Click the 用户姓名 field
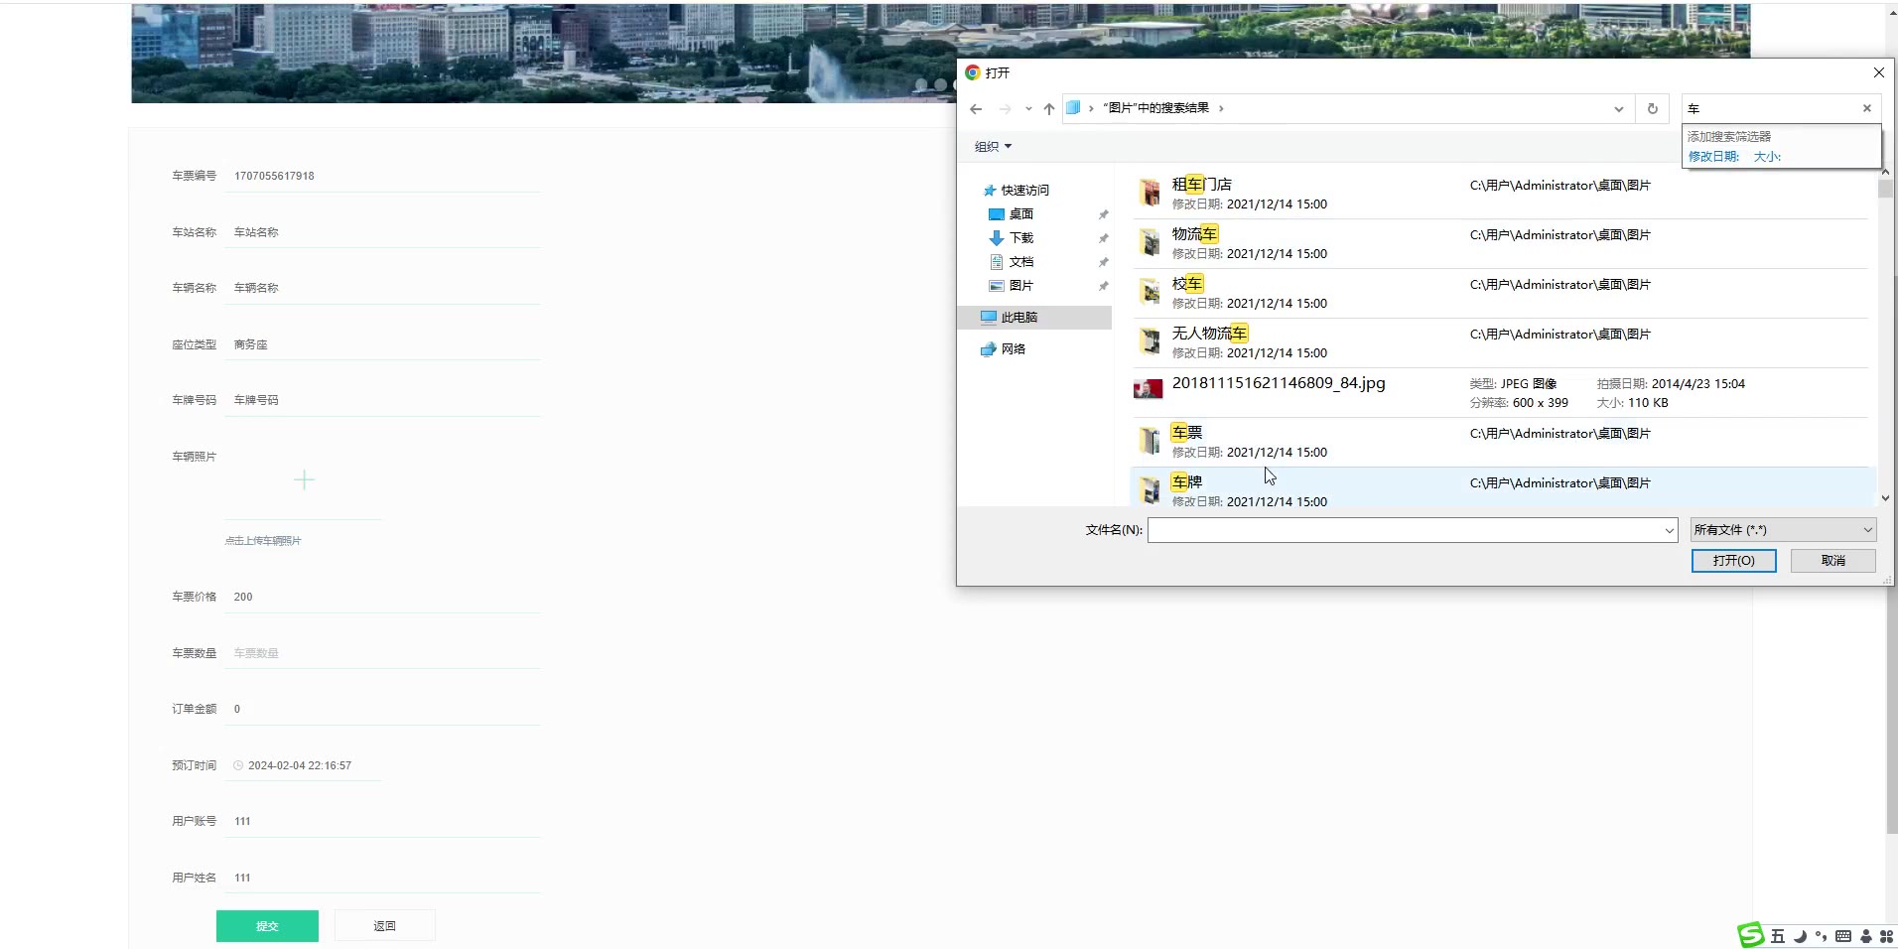 [x=382, y=878]
